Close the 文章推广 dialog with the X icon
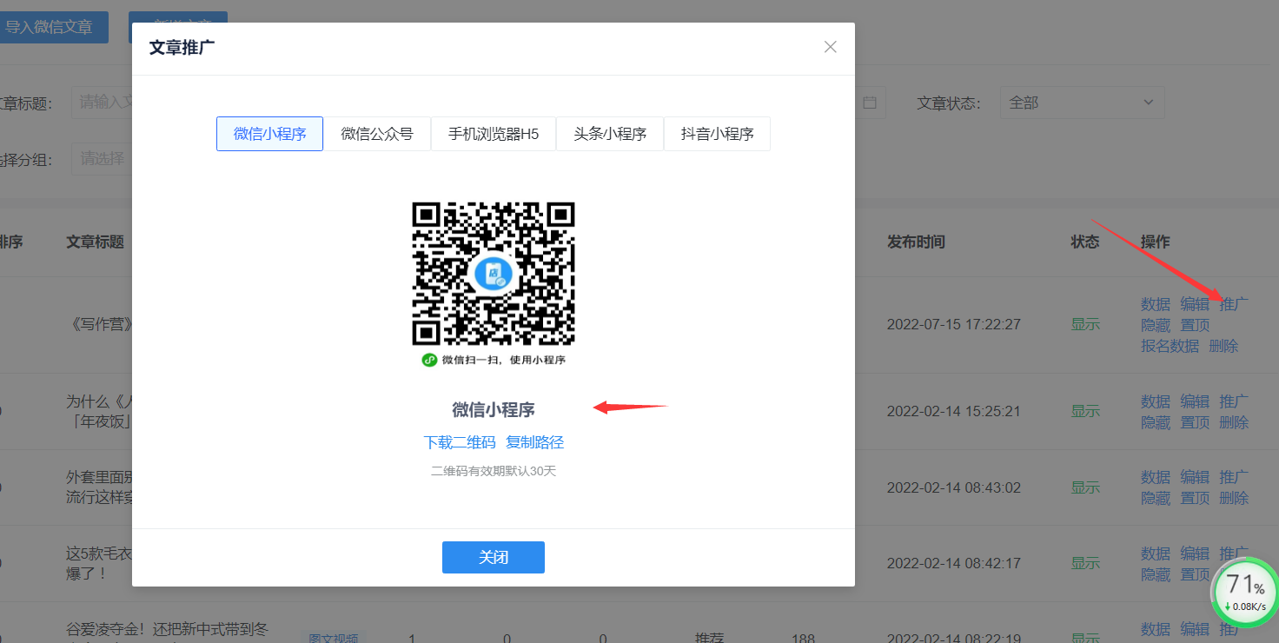 831,47
